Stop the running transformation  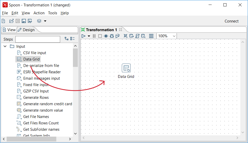pos(100,36)
